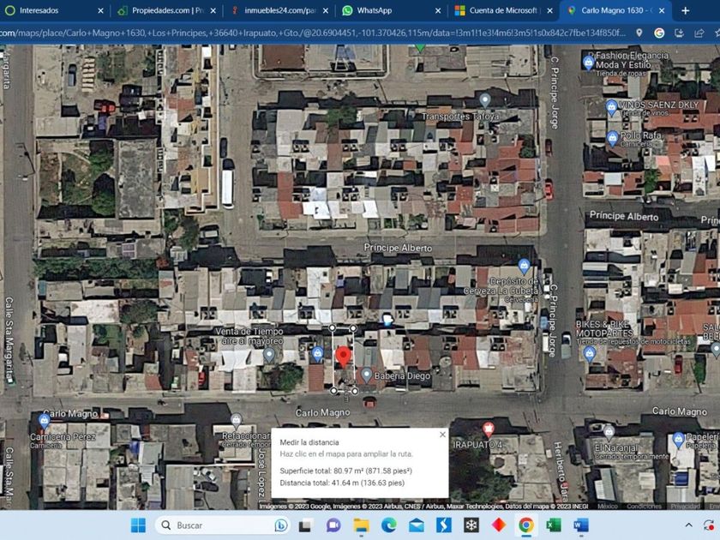Click the Bing icon in search box

pyautogui.click(x=281, y=525)
